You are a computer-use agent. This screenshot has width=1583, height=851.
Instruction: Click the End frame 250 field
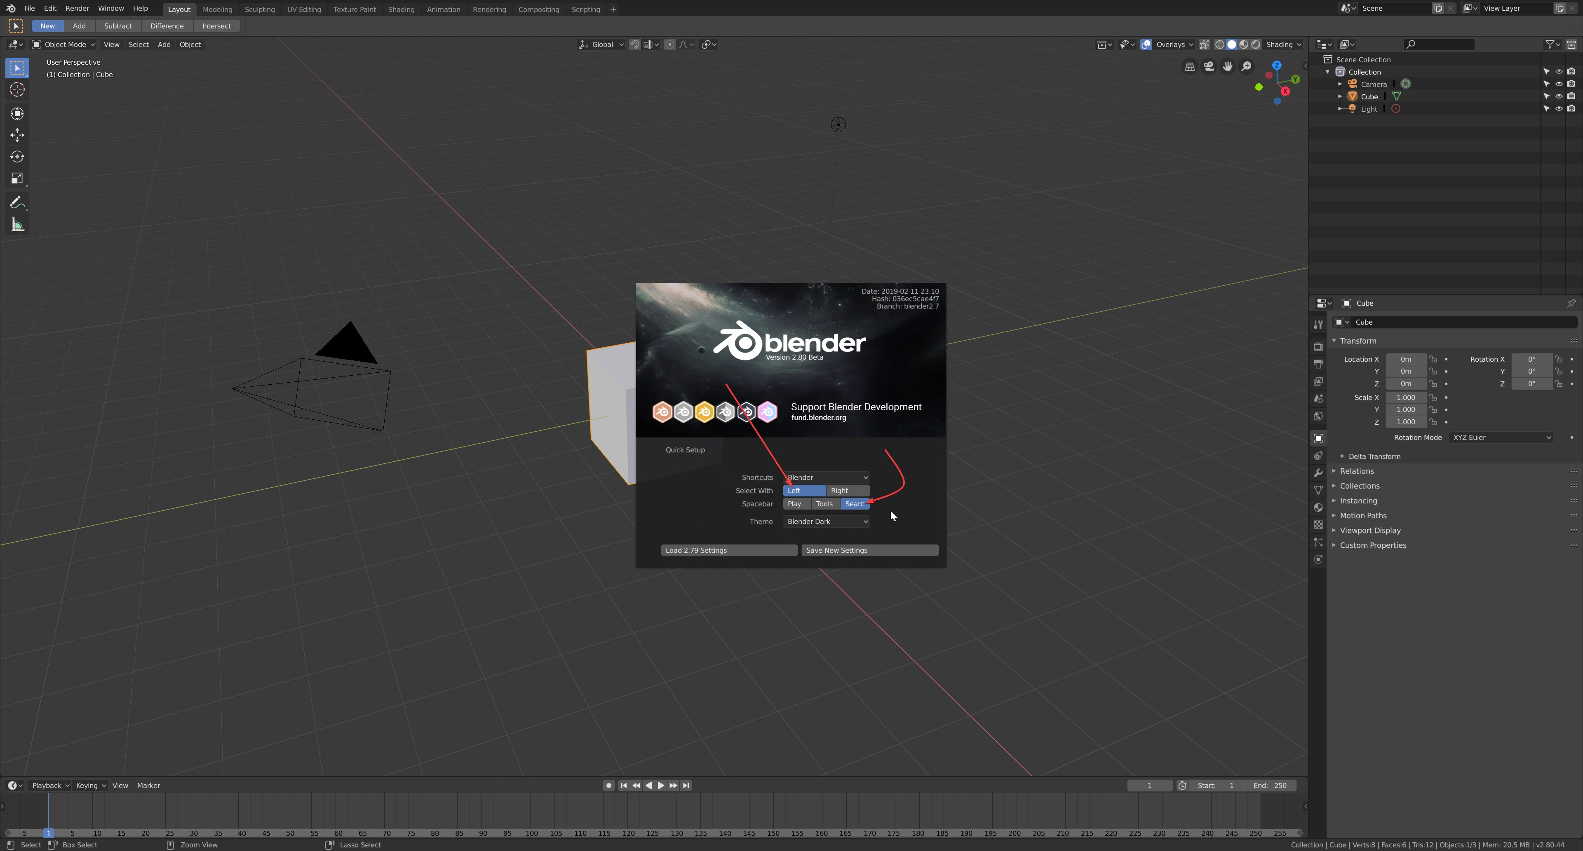1270,786
